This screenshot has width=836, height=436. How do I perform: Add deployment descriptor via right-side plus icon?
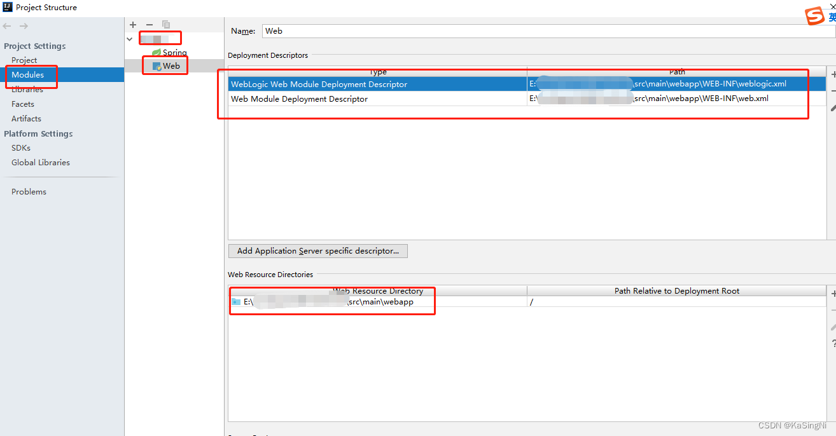[x=833, y=74]
